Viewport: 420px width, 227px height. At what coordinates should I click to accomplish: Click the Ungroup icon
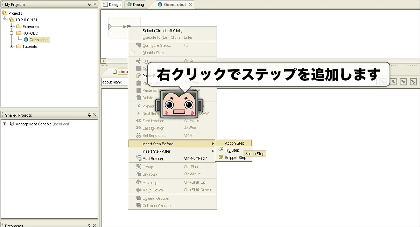(x=139, y=174)
